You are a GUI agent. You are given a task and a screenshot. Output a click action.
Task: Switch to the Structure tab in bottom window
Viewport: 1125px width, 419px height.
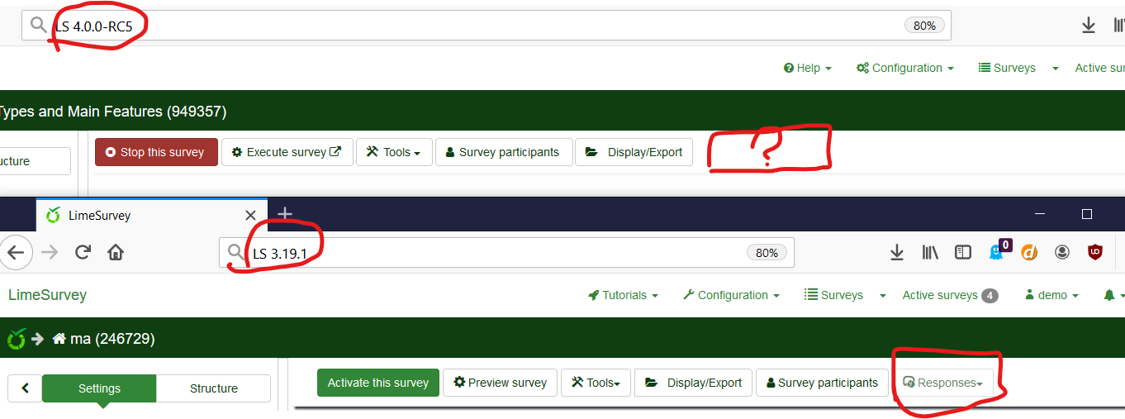click(x=214, y=388)
